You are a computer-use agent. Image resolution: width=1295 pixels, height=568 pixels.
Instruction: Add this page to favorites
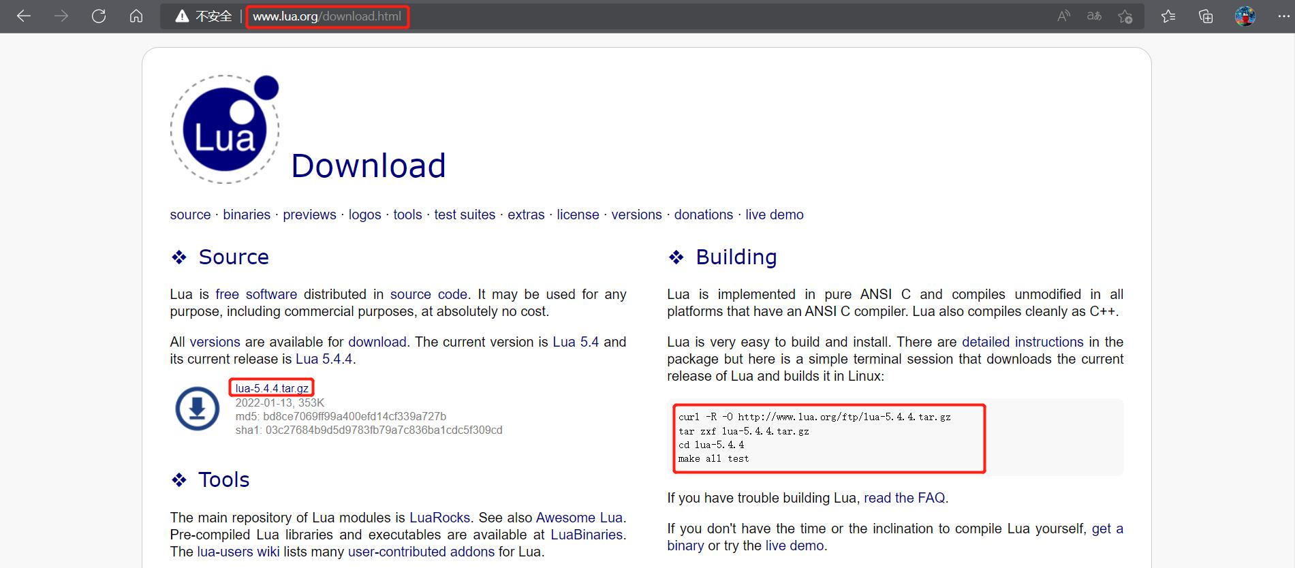tap(1125, 16)
